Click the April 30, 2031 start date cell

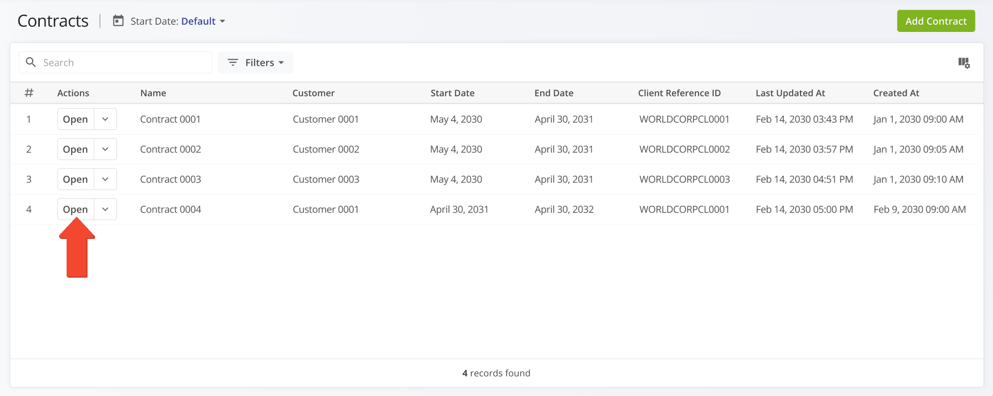pos(459,209)
